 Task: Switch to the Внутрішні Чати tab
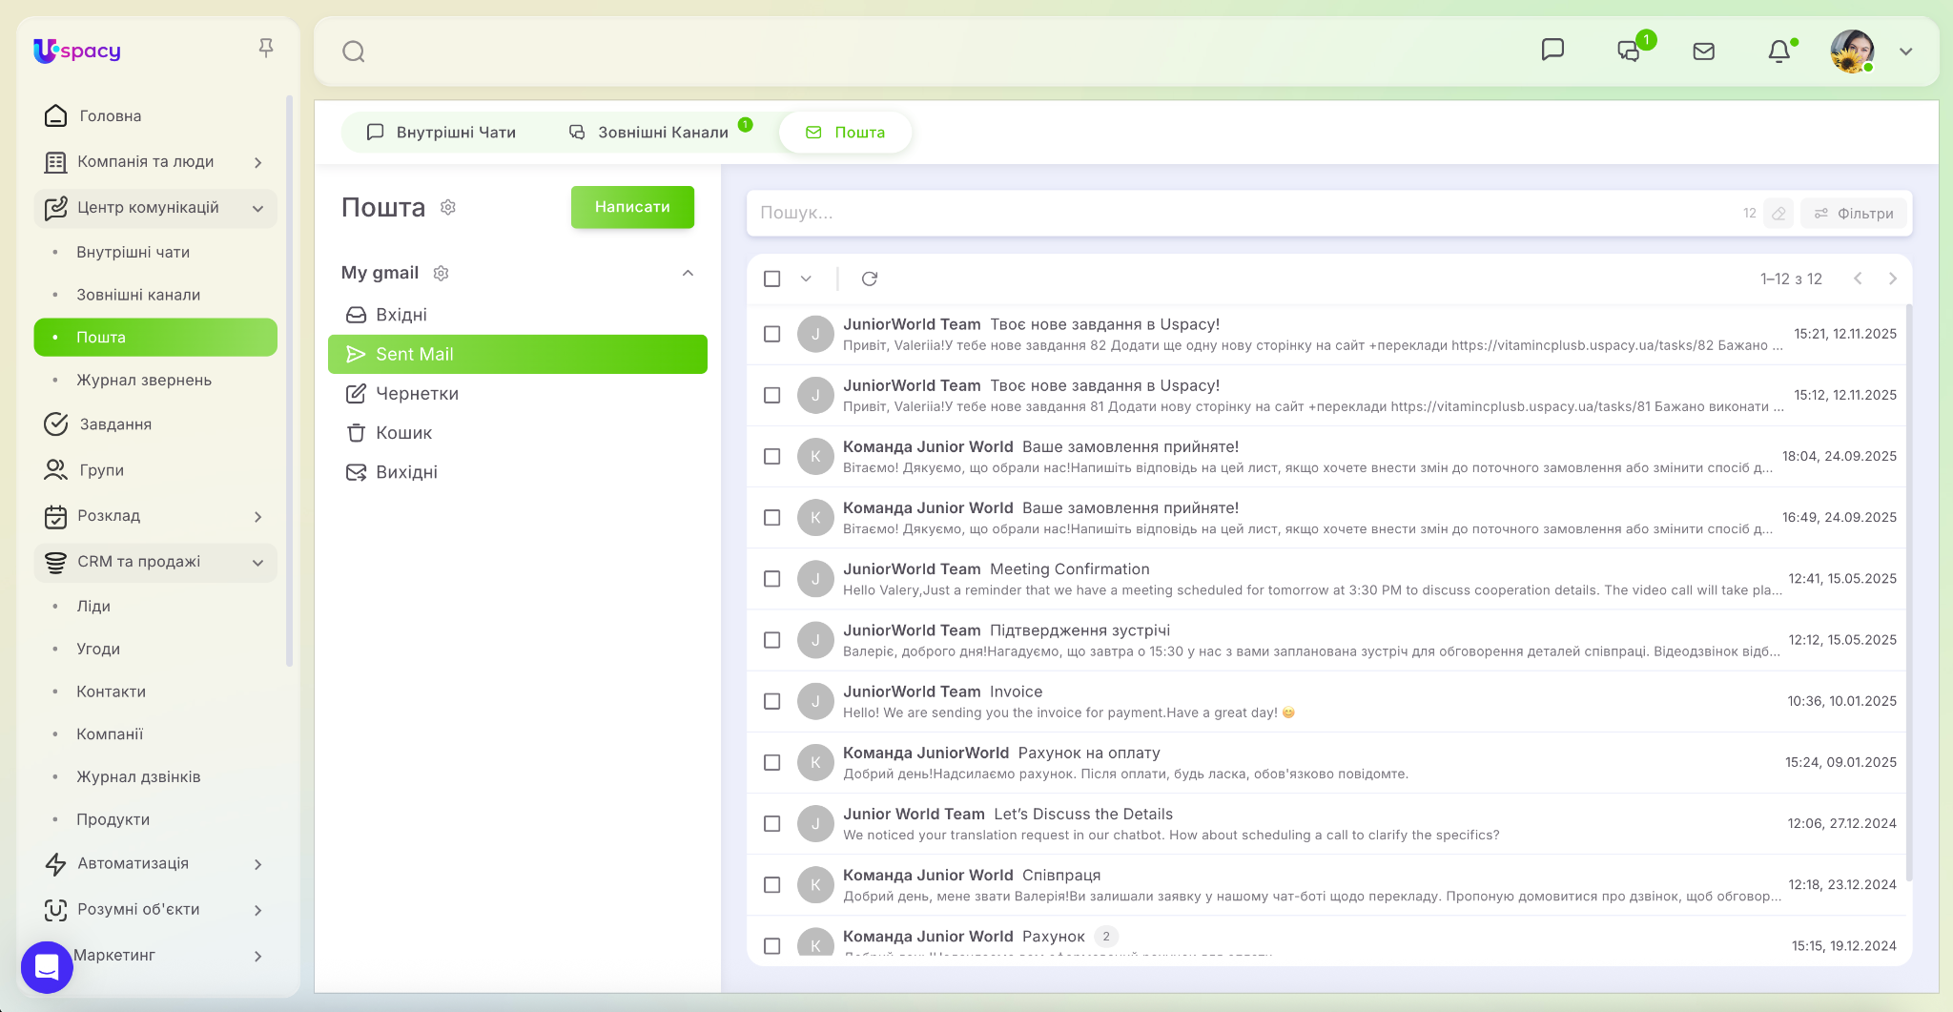[x=442, y=133]
